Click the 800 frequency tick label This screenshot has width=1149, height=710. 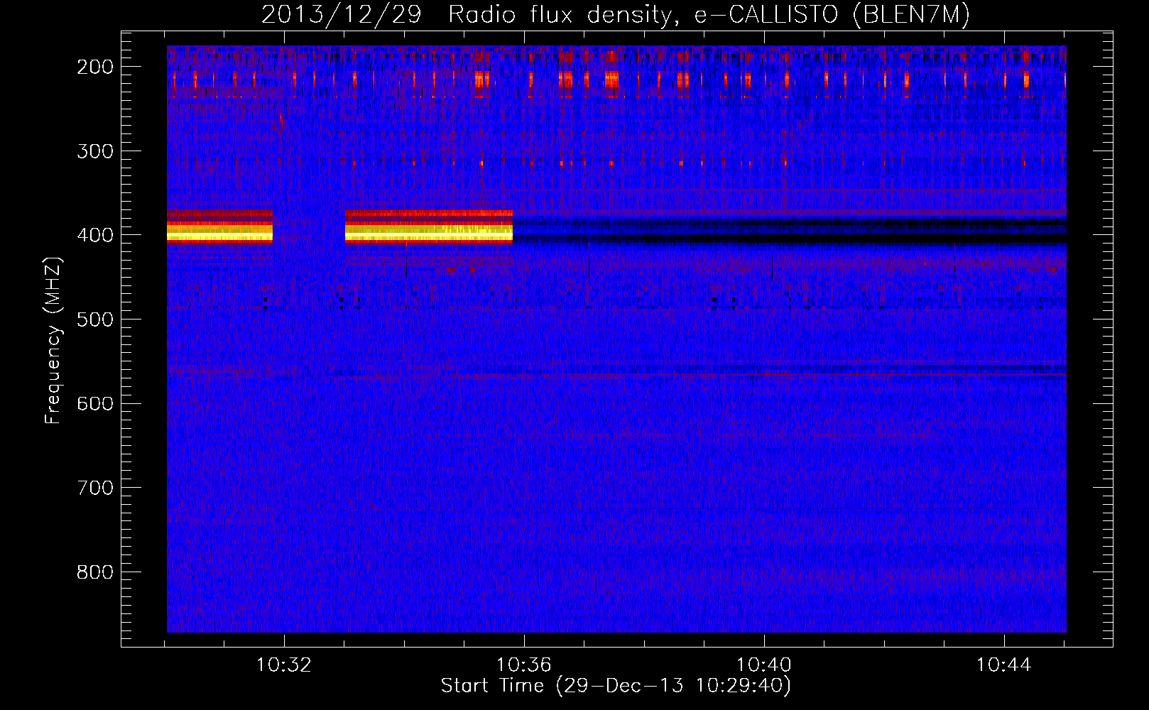(x=95, y=572)
